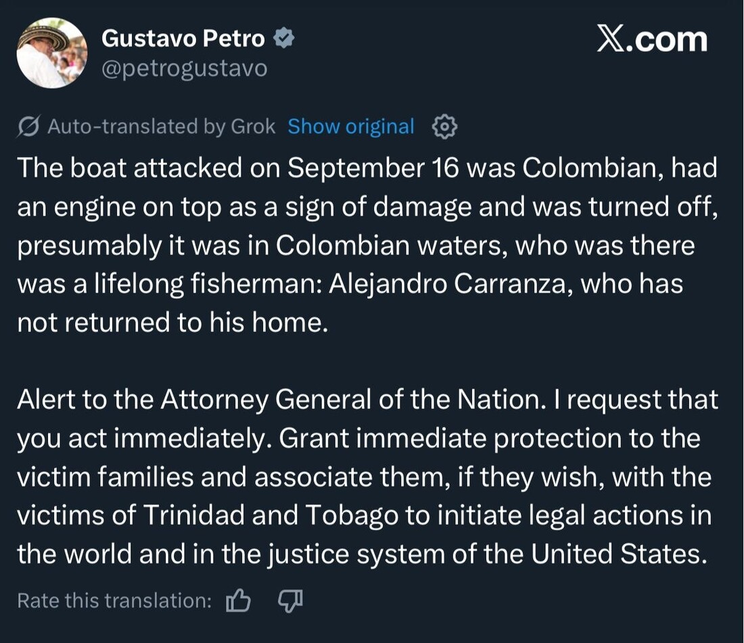Open the Gustavo Petro display name

click(183, 39)
